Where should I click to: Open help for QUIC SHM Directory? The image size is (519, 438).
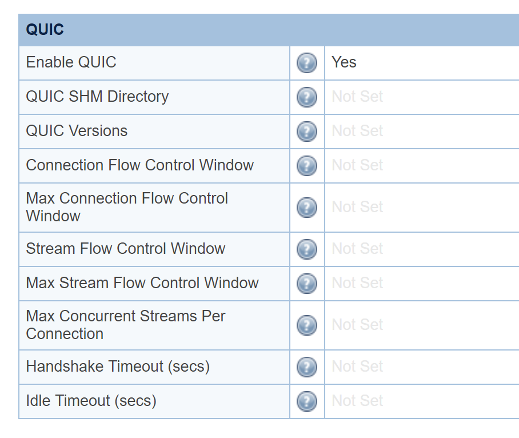click(307, 97)
